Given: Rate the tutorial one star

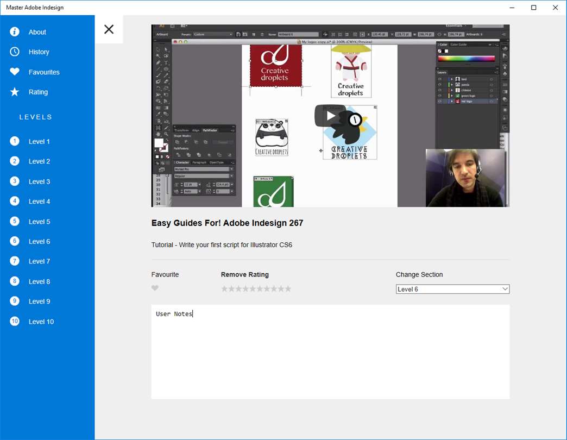Looking at the screenshot, I should coord(224,288).
